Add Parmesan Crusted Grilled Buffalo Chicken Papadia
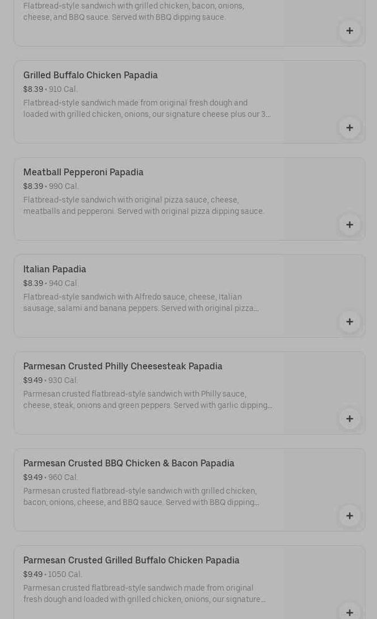The width and height of the screenshot is (377, 619). coord(349,612)
